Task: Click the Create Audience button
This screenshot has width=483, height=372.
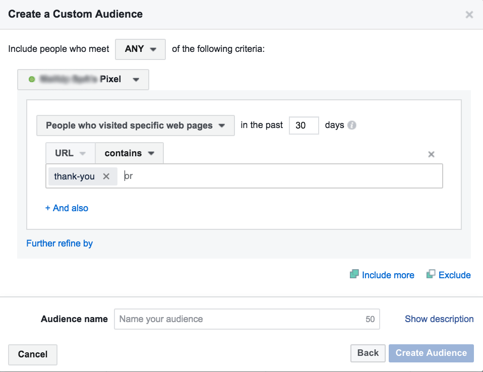Action: coord(431,353)
